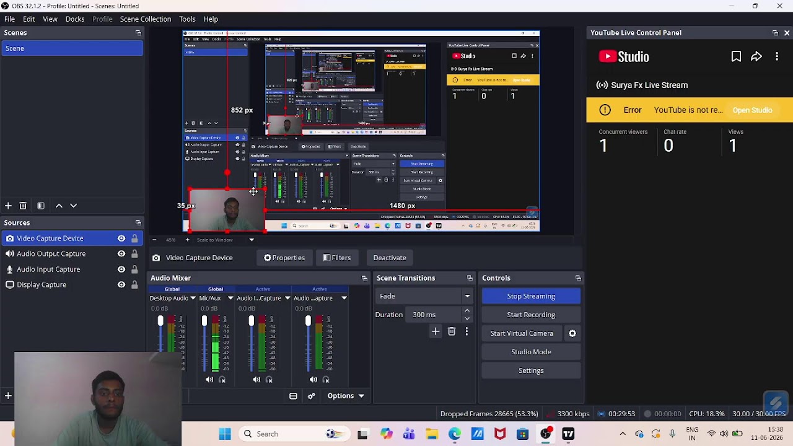Open Windows Start menu
Viewport: 793px width, 446px height.
[225, 434]
